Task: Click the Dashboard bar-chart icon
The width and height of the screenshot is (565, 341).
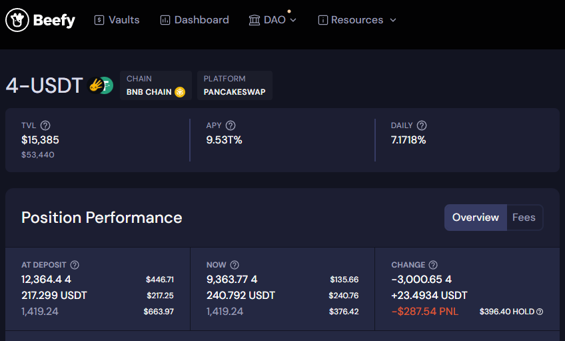Action: pyautogui.click(x=165, y=20)
